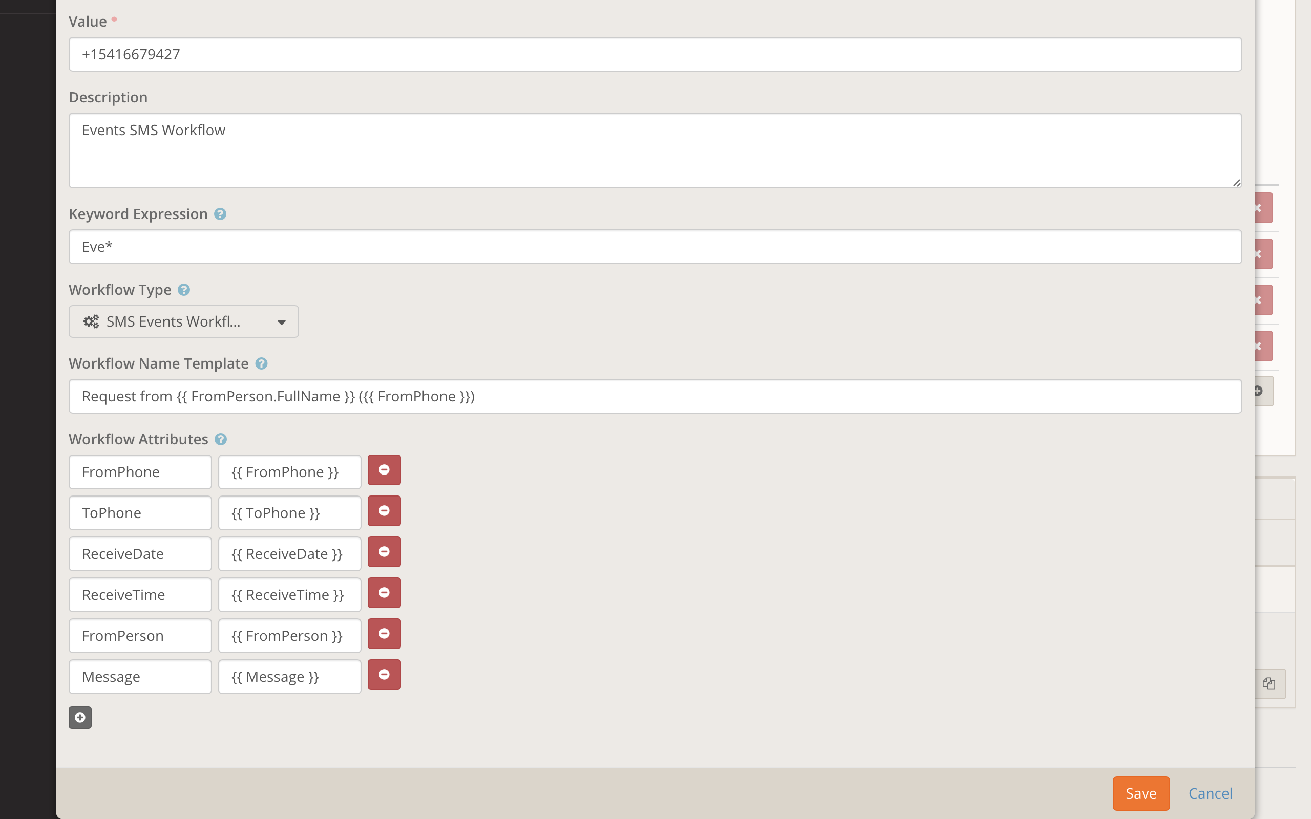1311x819 pixels.
Task: Open Workflow Name Template help tooltip
Action: click(261, 363)
